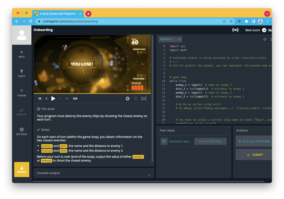Image resolution: width=284 pixels, height=199 pixels.
Task: Reload the browser page
Action: 31,21
